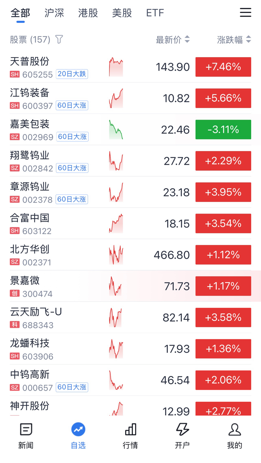Select the 自选 watchlist icon
This screenshot has width=261, height=463.
(78, 430)
